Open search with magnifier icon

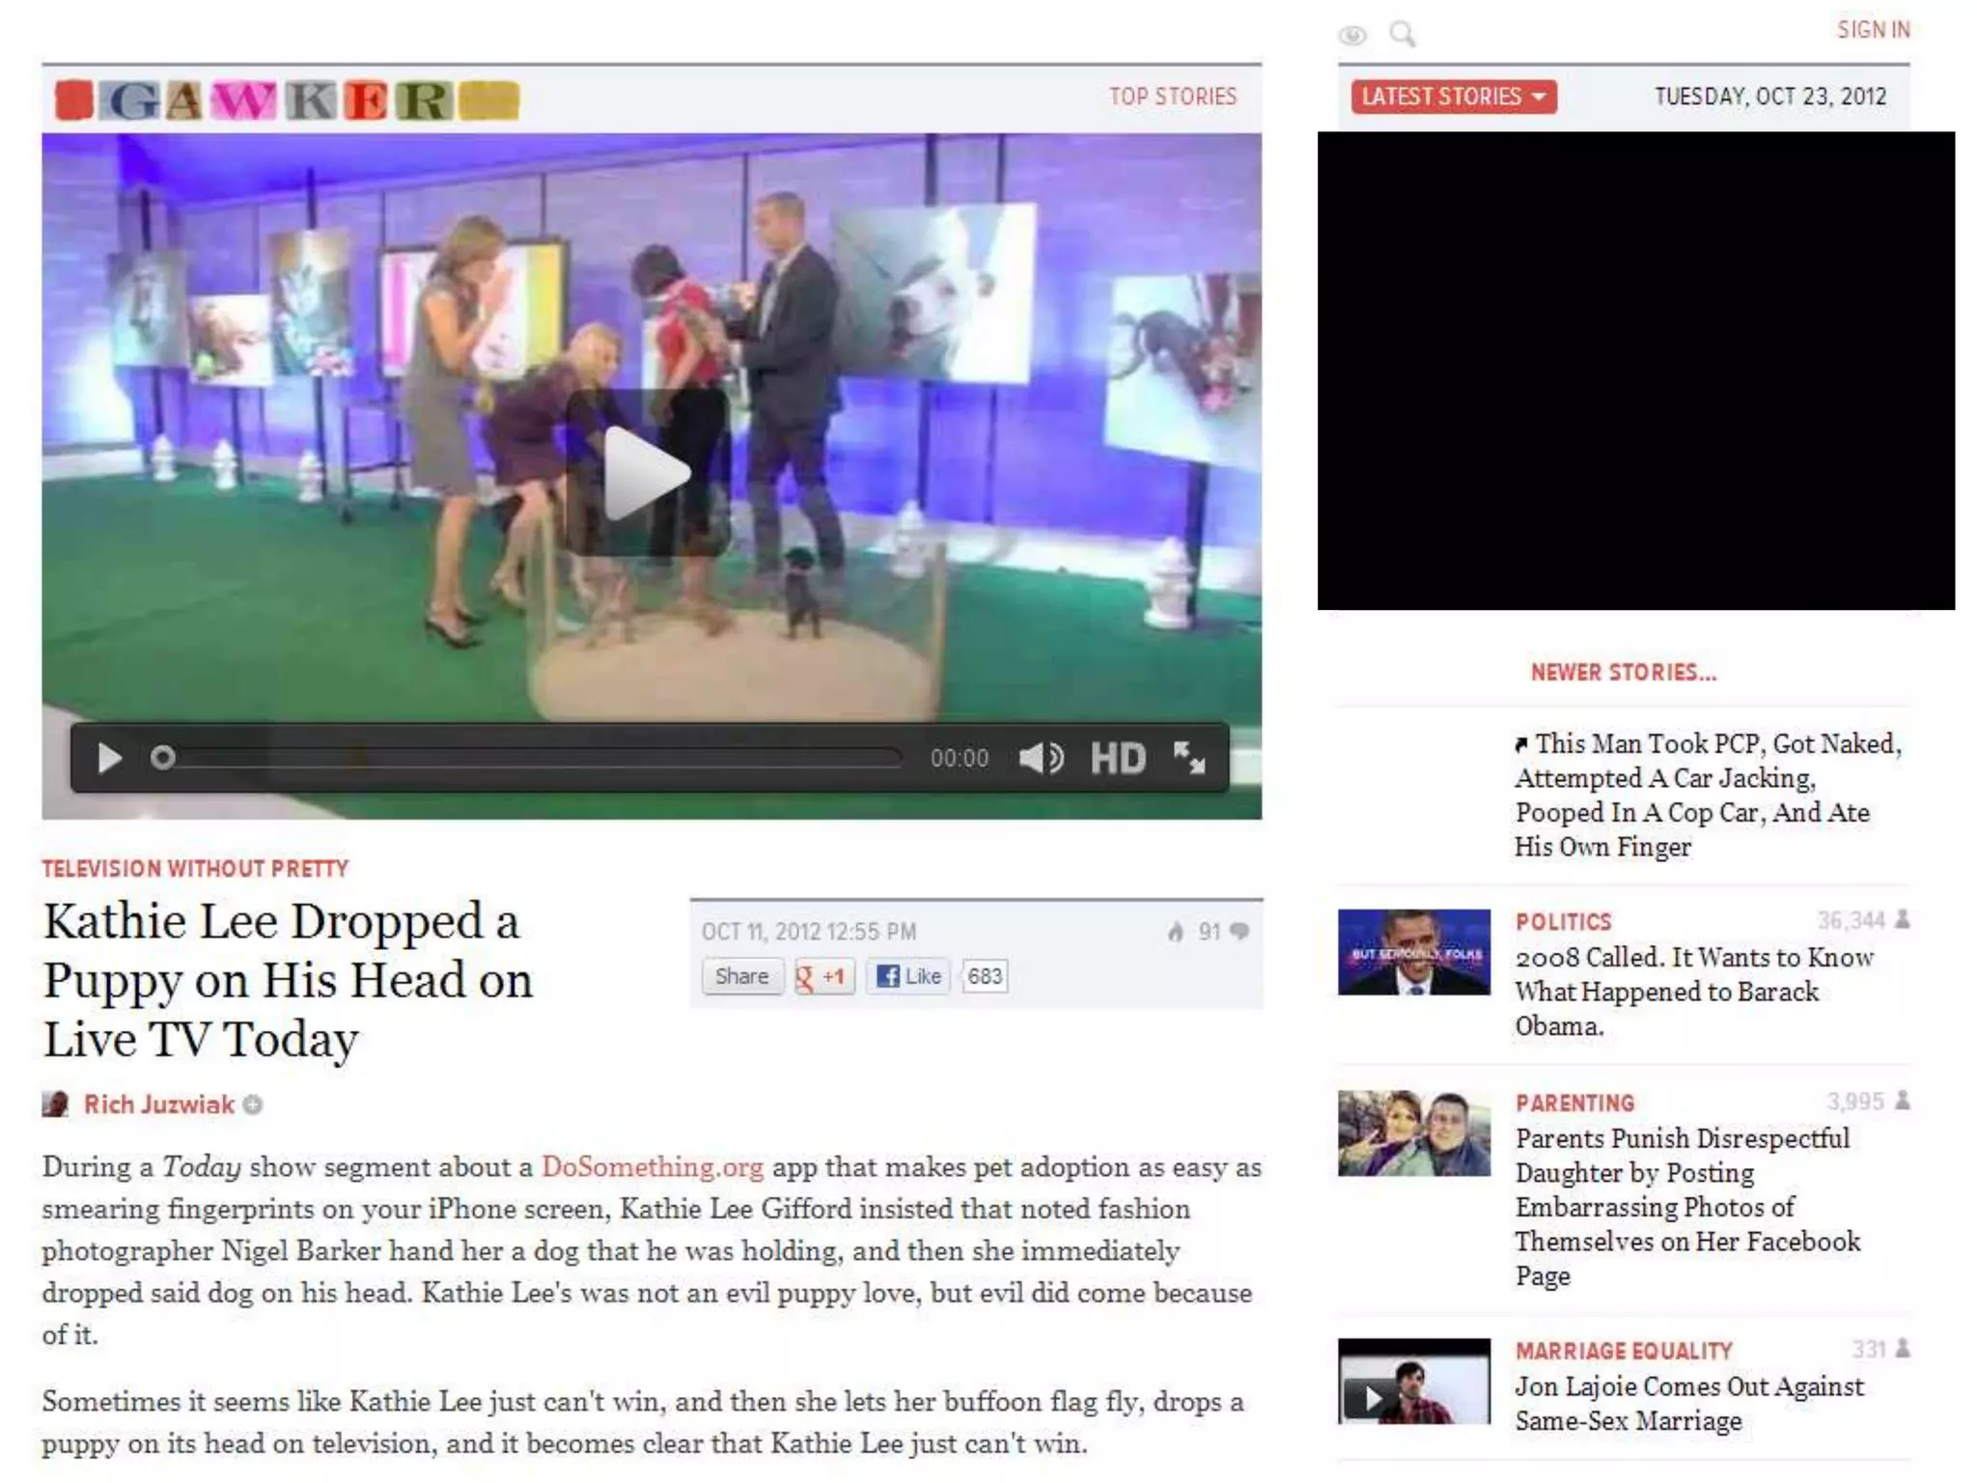(1402, 35)
